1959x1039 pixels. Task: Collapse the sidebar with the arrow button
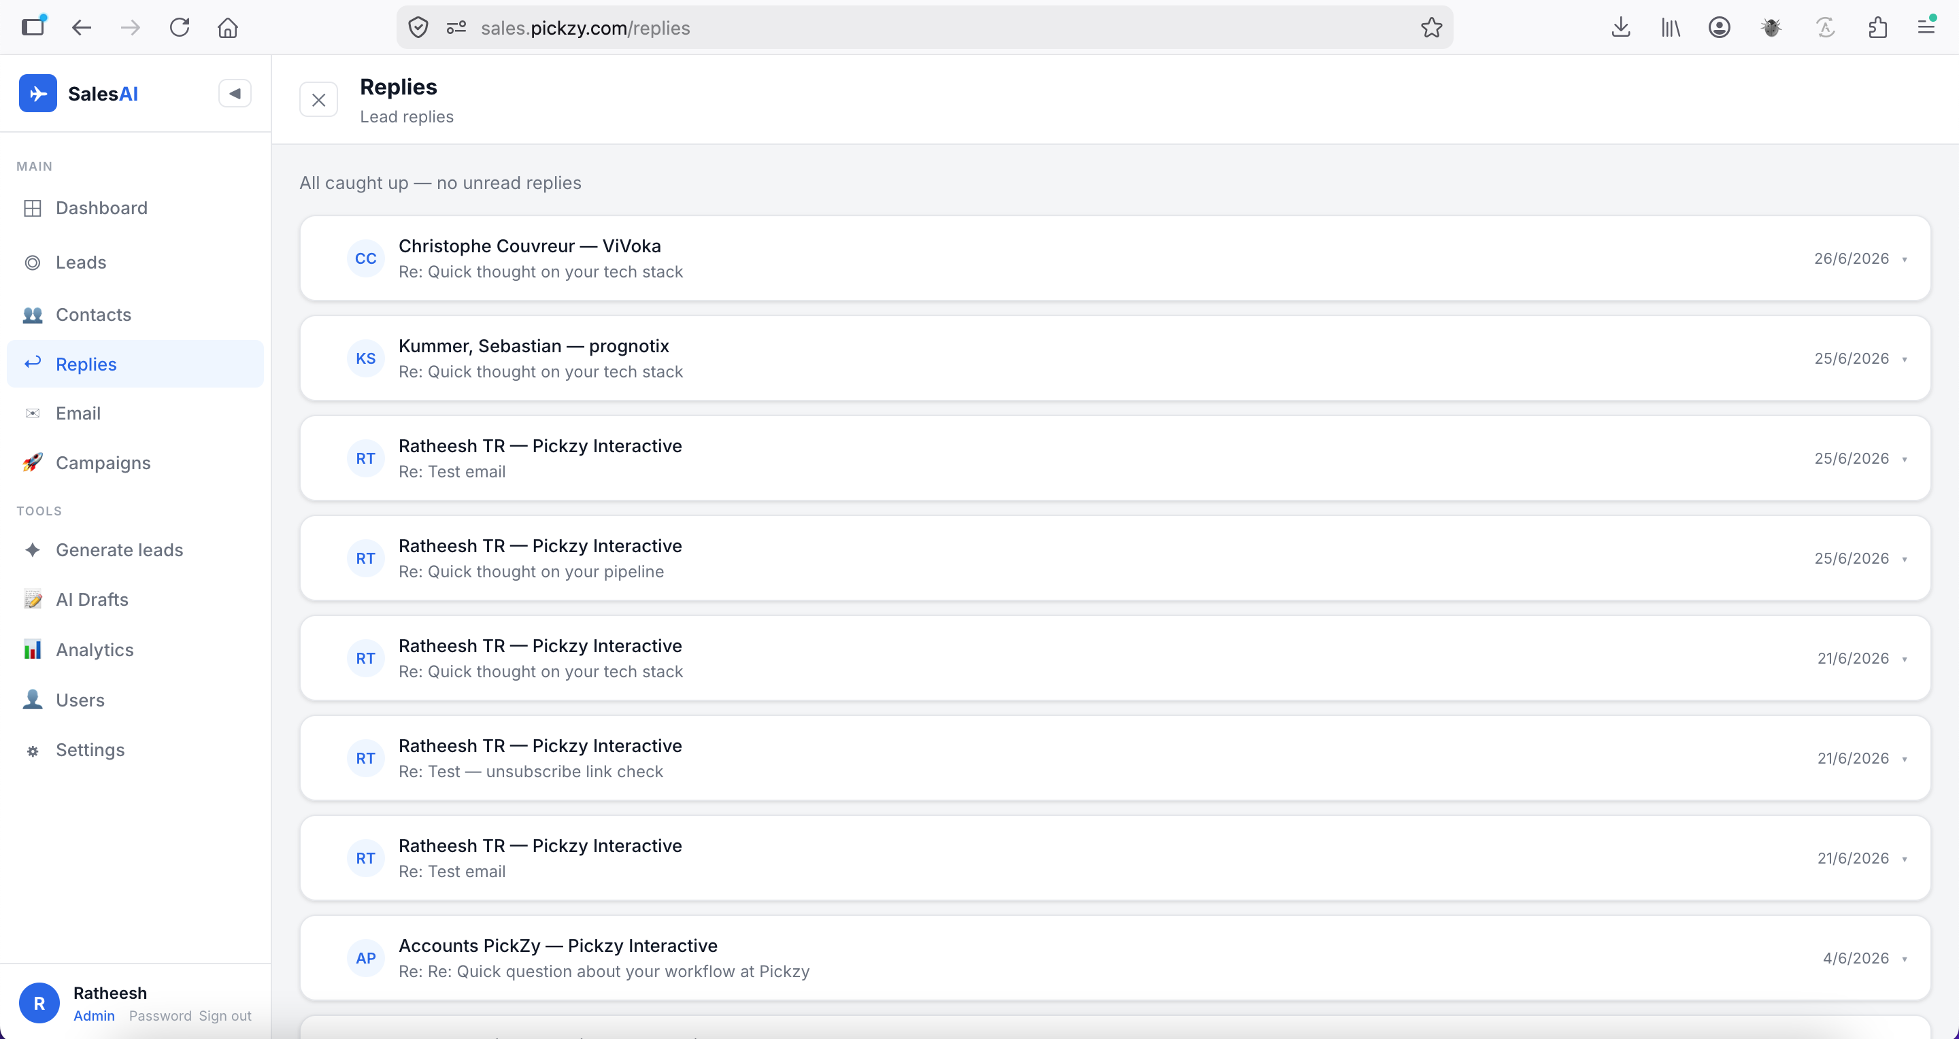235,93
